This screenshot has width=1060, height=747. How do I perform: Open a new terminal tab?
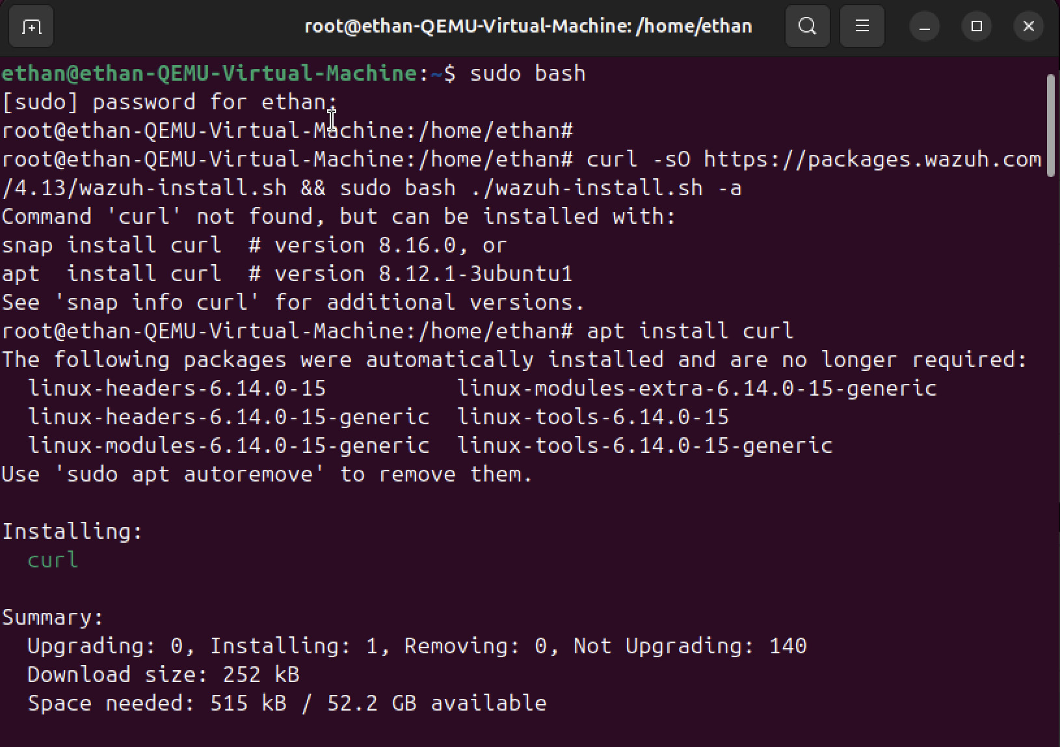(x=31, y=27)
